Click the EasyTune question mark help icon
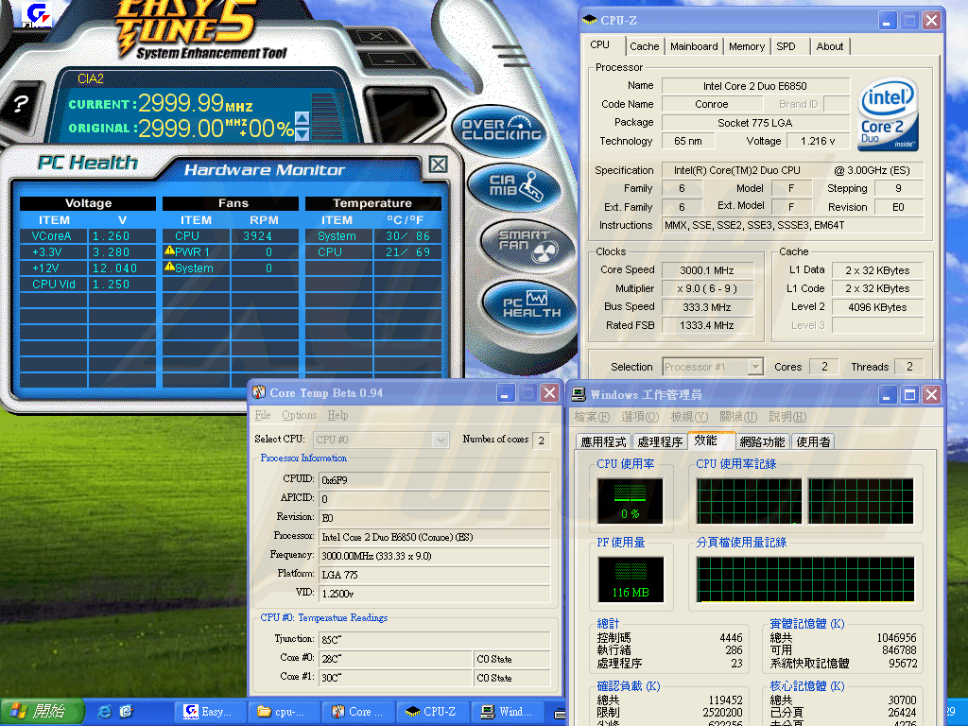Viewport: 968px width, 726px height. (21, 105)
